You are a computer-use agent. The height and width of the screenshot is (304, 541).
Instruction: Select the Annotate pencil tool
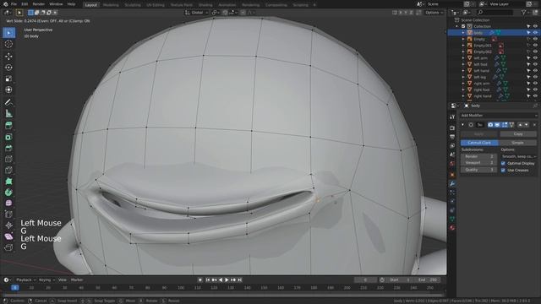pos(9,102)
